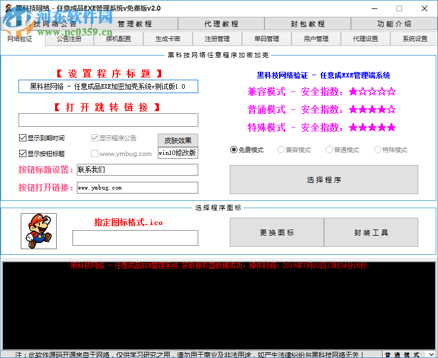Open the 管理教程 top tab
Screen dimensions: 438x358
135,24
